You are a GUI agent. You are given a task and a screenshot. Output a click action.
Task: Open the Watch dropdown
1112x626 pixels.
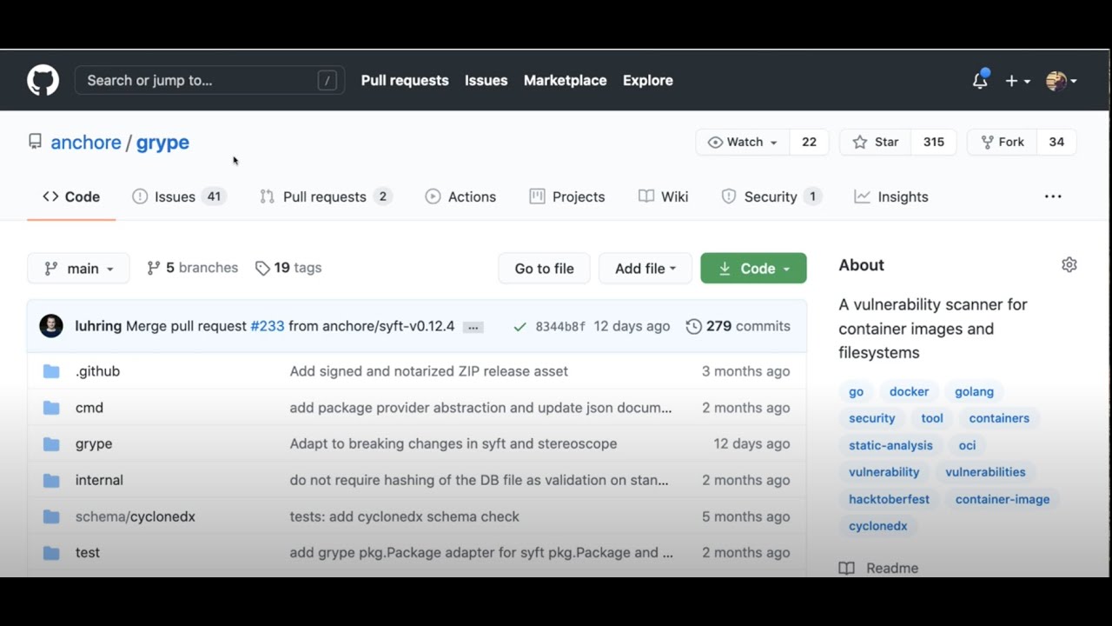(x=743, y=143)
